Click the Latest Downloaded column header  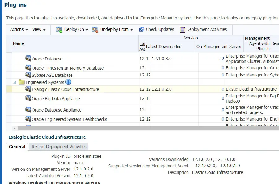tap(170, 47)
